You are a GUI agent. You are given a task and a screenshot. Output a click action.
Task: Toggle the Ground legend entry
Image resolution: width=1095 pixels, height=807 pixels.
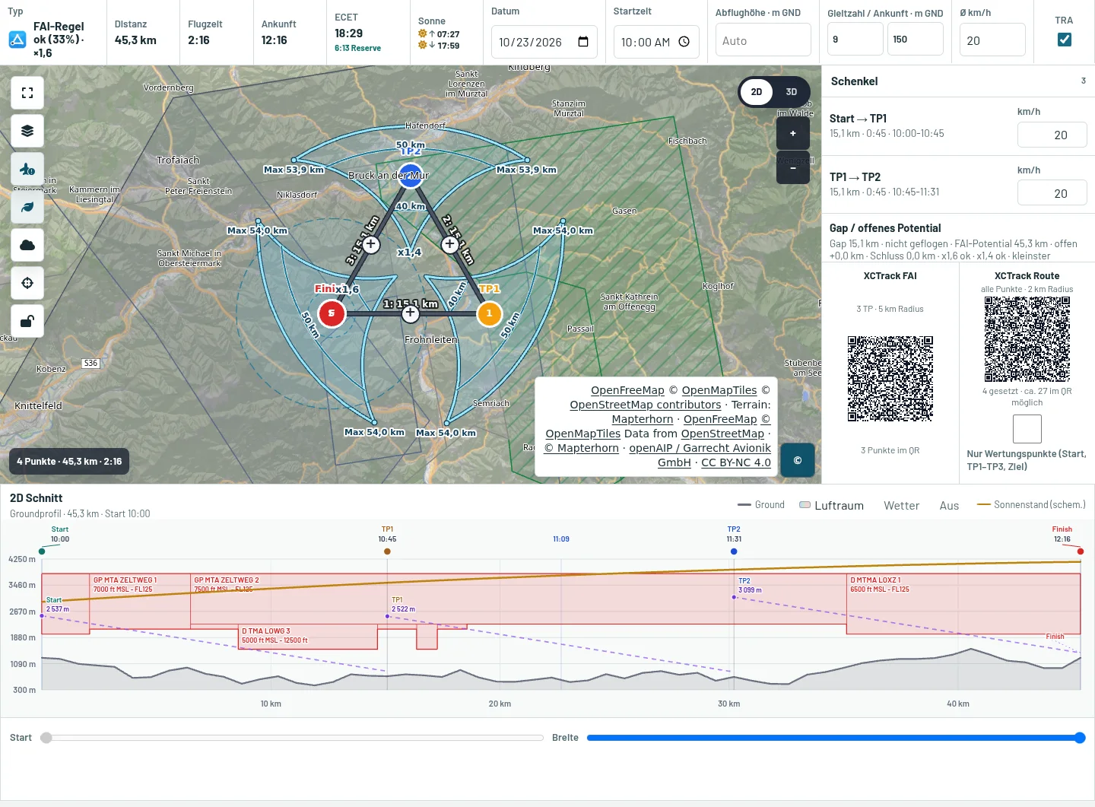click(761, 505)
